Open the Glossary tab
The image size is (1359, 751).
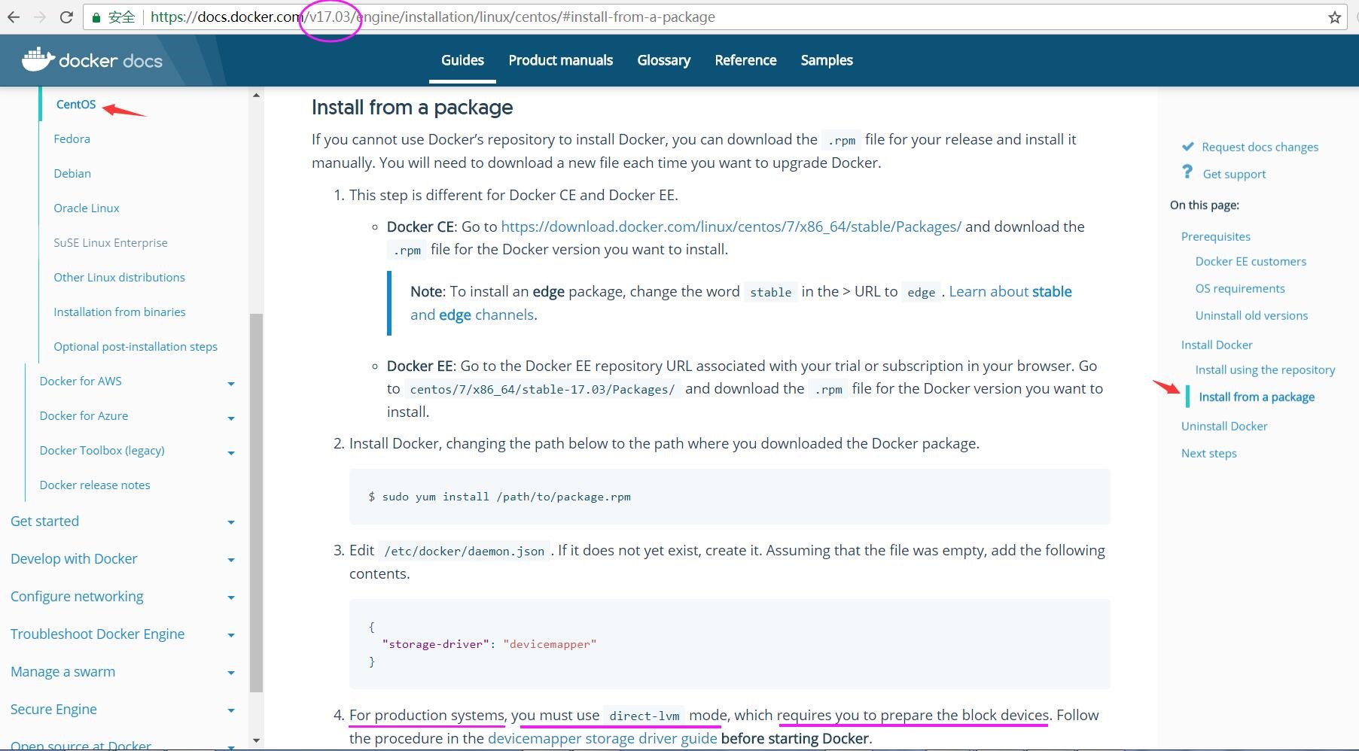click(664, 60)
